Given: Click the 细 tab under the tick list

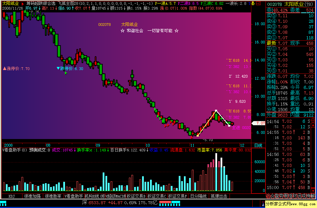Looking at the screenshot, I should (268, 196).
